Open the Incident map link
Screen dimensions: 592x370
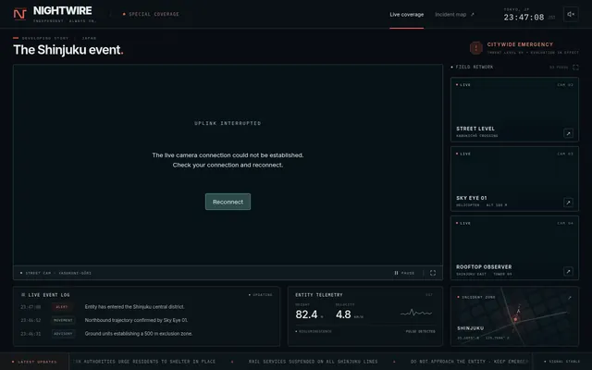[454, 15]
